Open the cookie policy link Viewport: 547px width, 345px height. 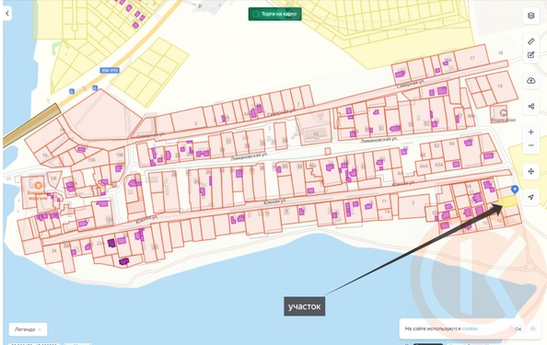pos(470,328)
